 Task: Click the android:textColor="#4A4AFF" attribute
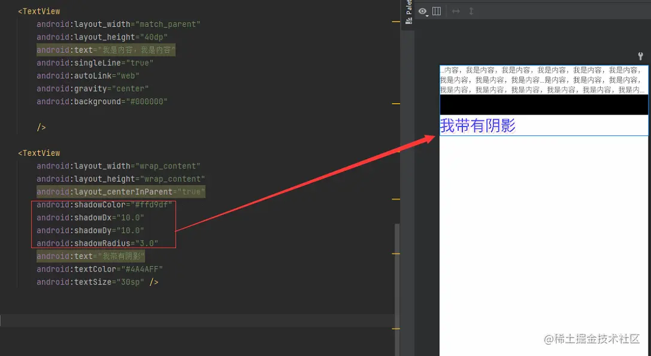[x=99, y=269]
